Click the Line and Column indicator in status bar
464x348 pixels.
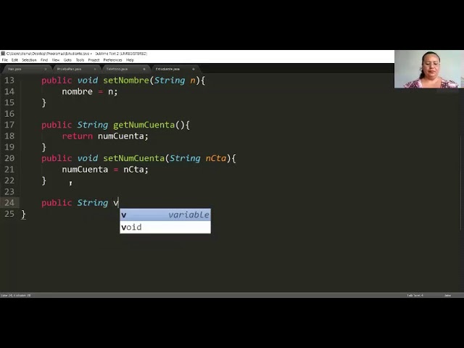[x=16, y=295]
